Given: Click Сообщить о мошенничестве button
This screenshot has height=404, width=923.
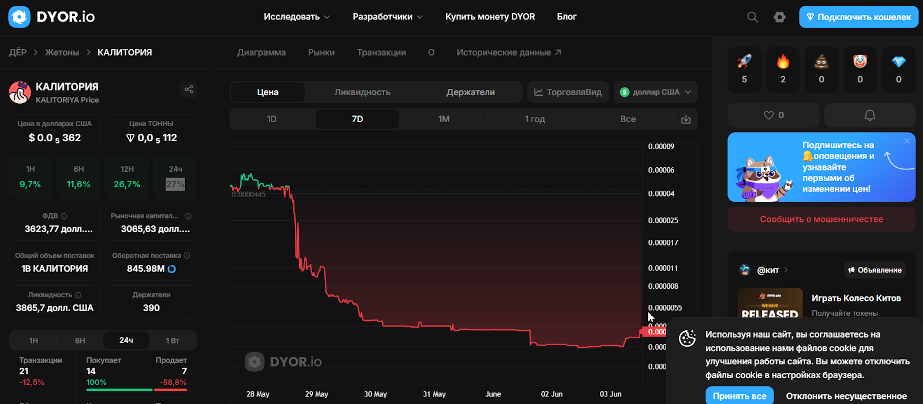Looking at the screenshot, I should [821, 220].
